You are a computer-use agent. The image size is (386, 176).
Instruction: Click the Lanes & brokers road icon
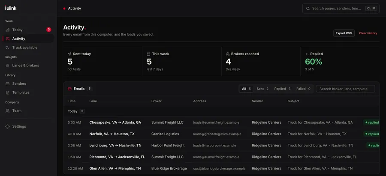pos(8,66)
